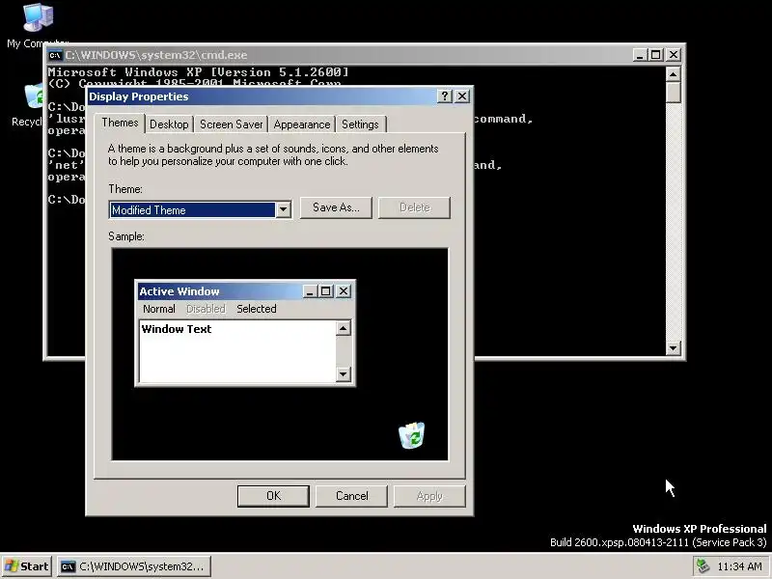
Task: Click the Microsoft Windows XP version line in cmd
Action: pyautogui.click(x=199, y=71)
